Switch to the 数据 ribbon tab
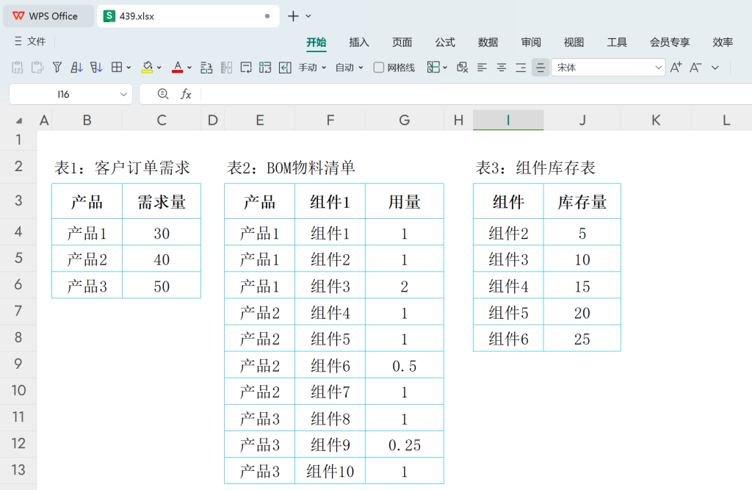 (488, 42)
